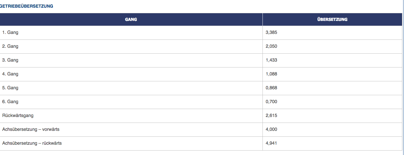Click the 0,700 ratio cell
This screenshot has height=155, width=410.
point(271,102)
